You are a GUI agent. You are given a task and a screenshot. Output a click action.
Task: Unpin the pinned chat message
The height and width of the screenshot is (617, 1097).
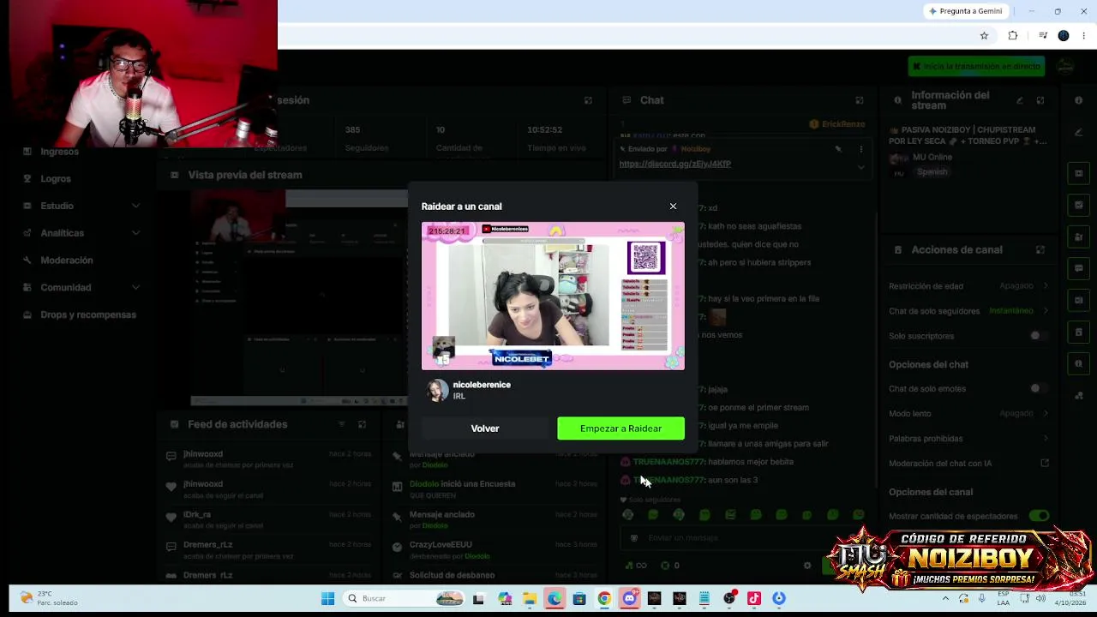point(838,149)
